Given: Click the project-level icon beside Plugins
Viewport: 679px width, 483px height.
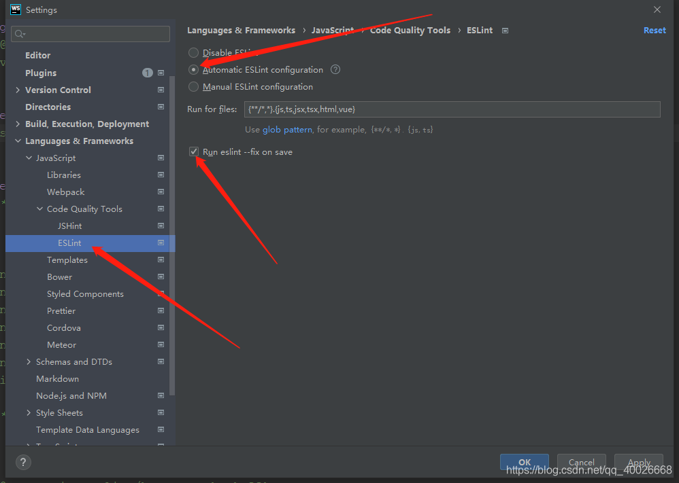Looking at the screenshot, I should [161, 73].
